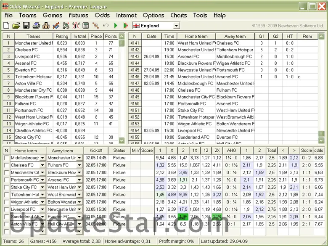Screen dimensions: 328x246
Task: Open the Teams menu
Action: click(28, 15)
